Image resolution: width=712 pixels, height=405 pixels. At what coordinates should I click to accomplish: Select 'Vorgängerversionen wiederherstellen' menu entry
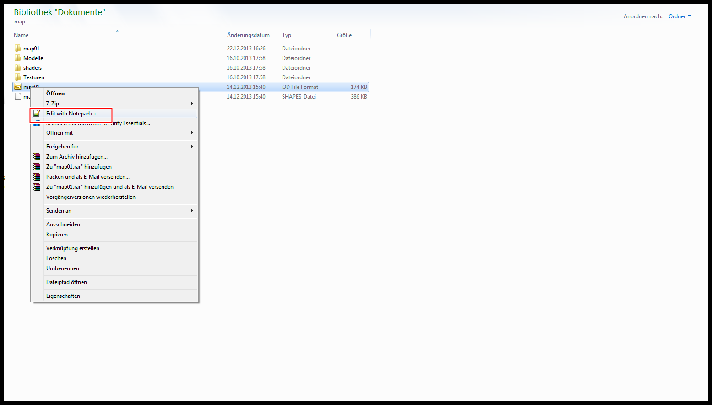point(91,197)
